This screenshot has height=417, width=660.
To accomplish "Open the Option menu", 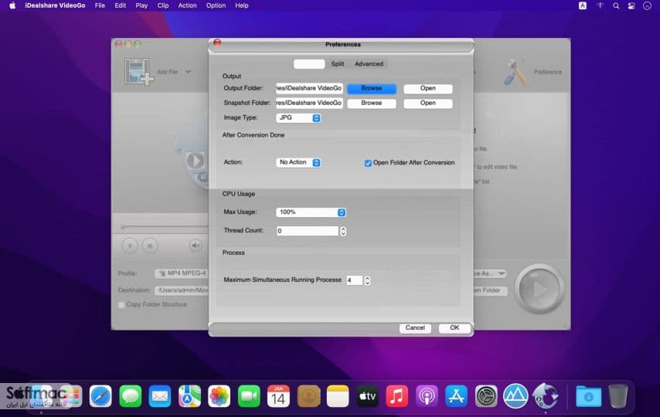I will [216, 5].
